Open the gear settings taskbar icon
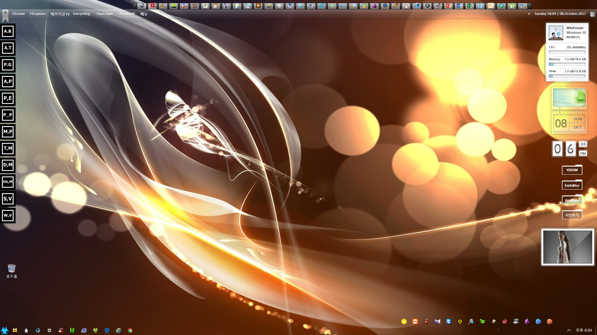The height and width of the screenshot is (335, 597). 49,331
